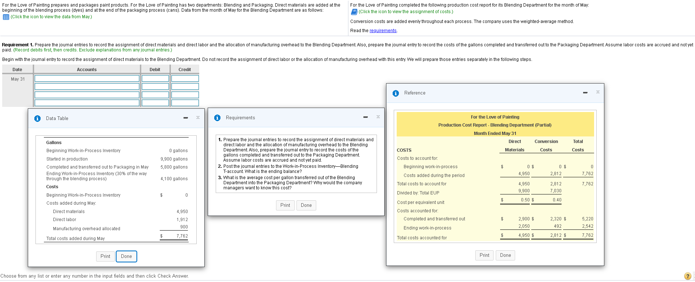Click the info icon beside Data Table title
Screen dimensions: 695x282
point(37,119)
